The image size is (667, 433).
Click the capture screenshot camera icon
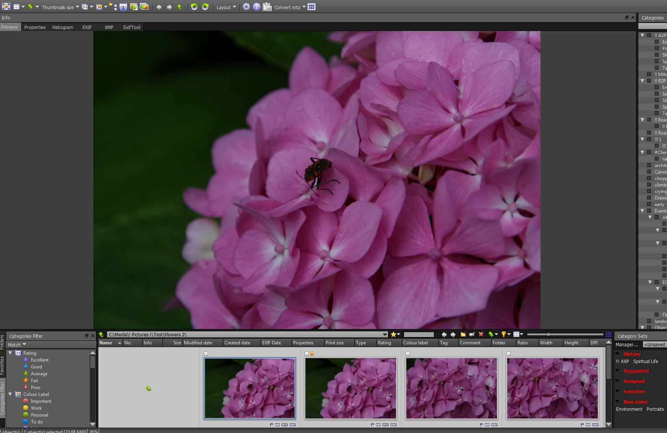[x=123, y=7]
